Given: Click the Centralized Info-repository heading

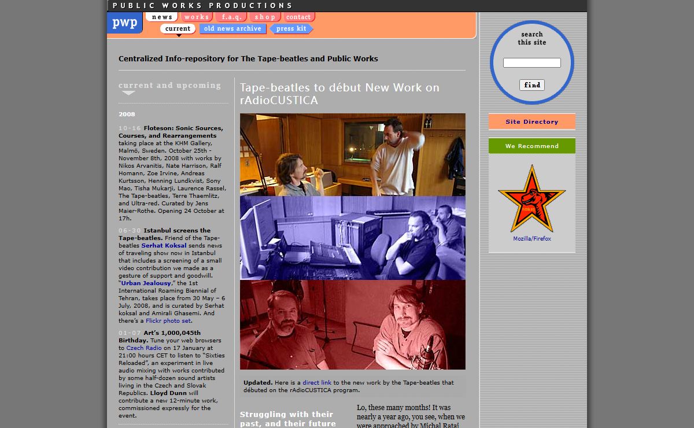Looking at the screenshot, I should [248, 58].
